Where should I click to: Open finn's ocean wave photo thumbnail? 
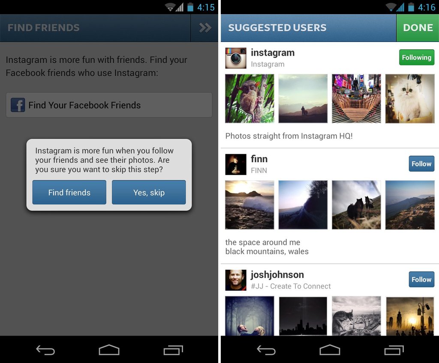click(x=250, y=205)
